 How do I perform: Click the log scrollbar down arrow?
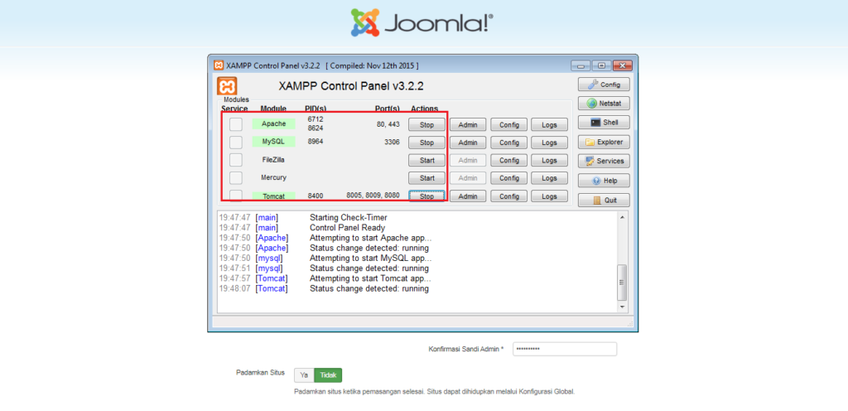(622, 307)
